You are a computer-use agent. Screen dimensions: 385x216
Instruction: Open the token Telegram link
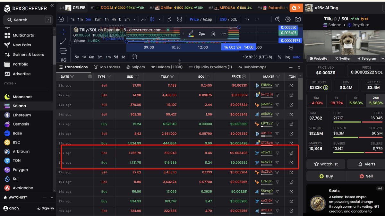367,58
